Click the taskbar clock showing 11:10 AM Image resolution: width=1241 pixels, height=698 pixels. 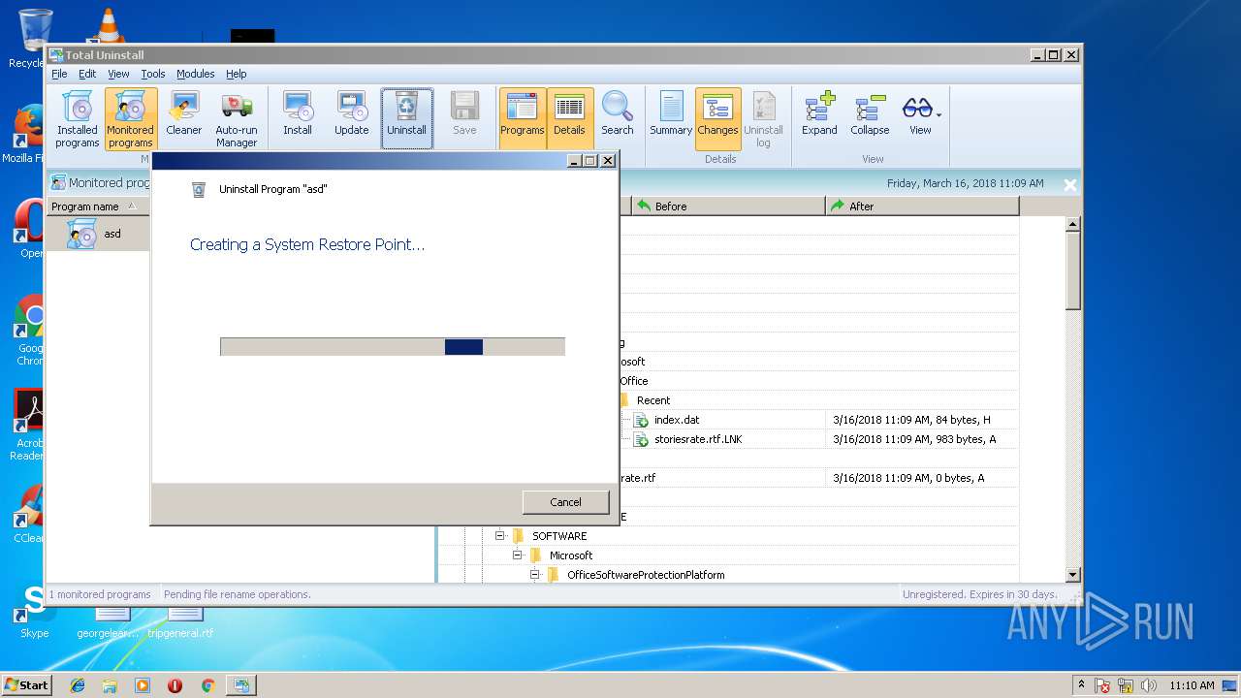point(1192,685)
